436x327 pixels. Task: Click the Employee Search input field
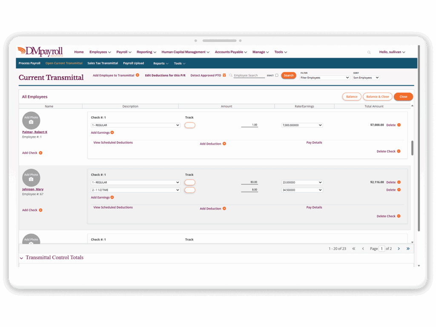coord(249,75)
